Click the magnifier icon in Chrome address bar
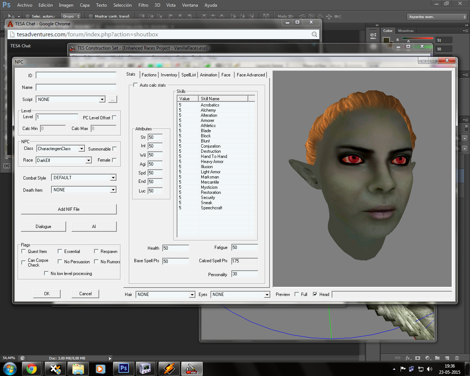Screen dimensions: 470x376 314,35
